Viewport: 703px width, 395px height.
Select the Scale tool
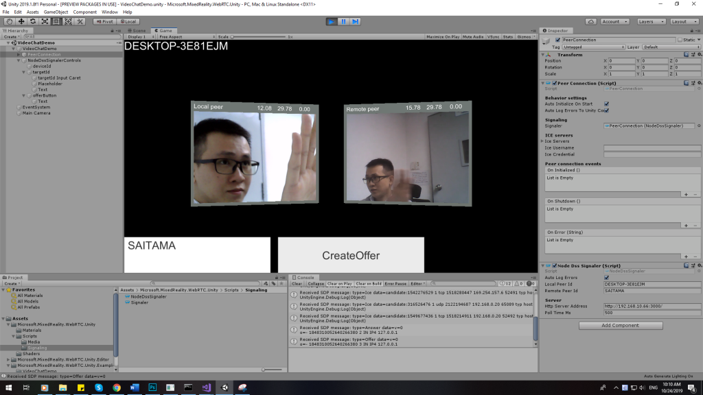(45, 21)
